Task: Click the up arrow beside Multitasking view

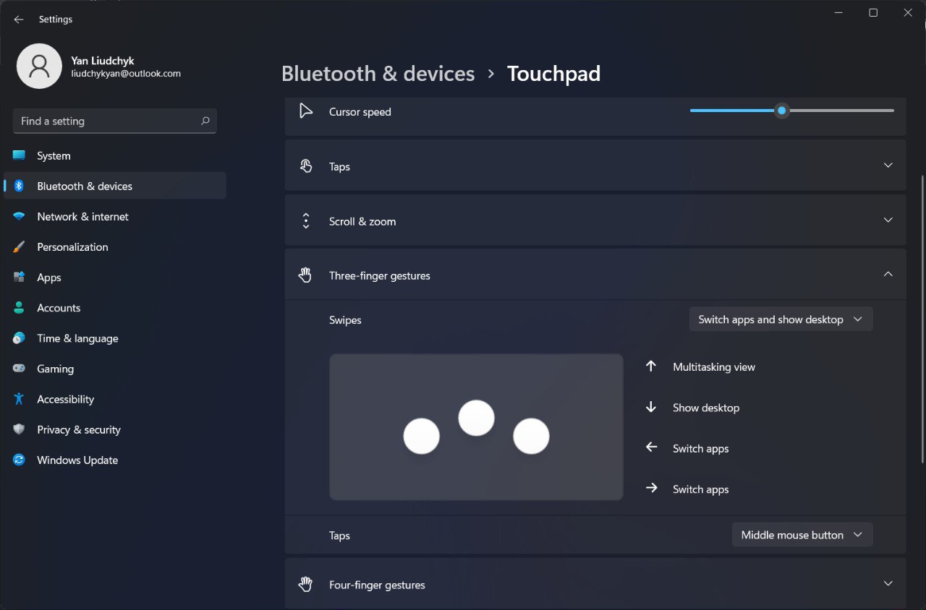Action: 651,366
